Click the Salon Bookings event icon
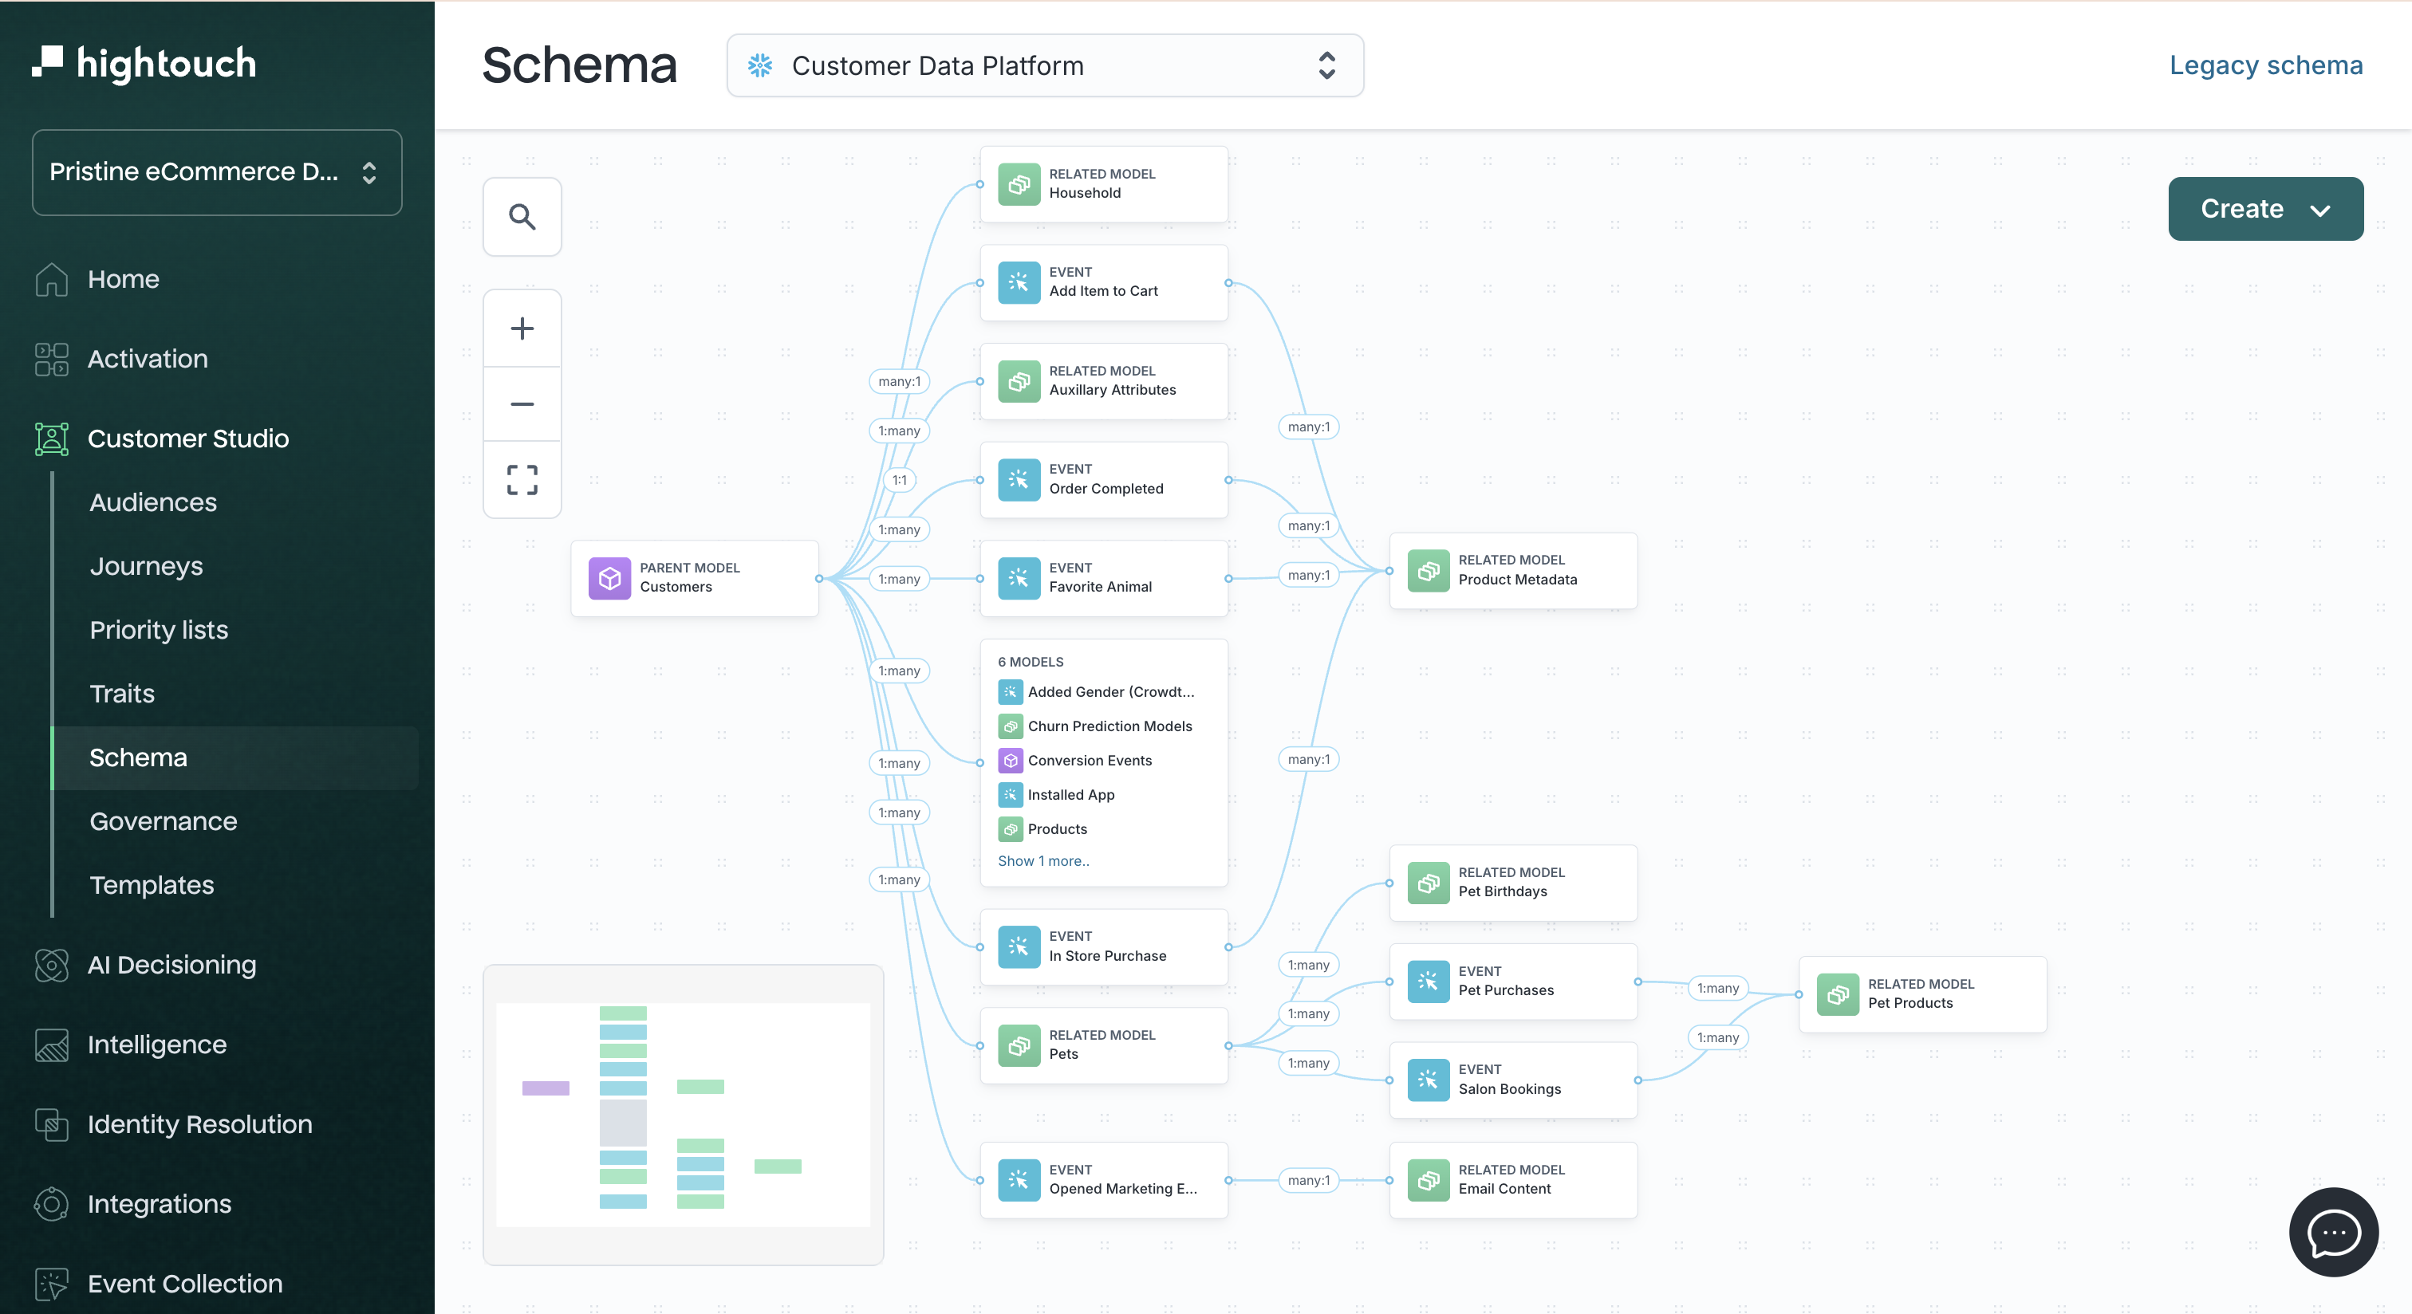 point(1429,1080)
